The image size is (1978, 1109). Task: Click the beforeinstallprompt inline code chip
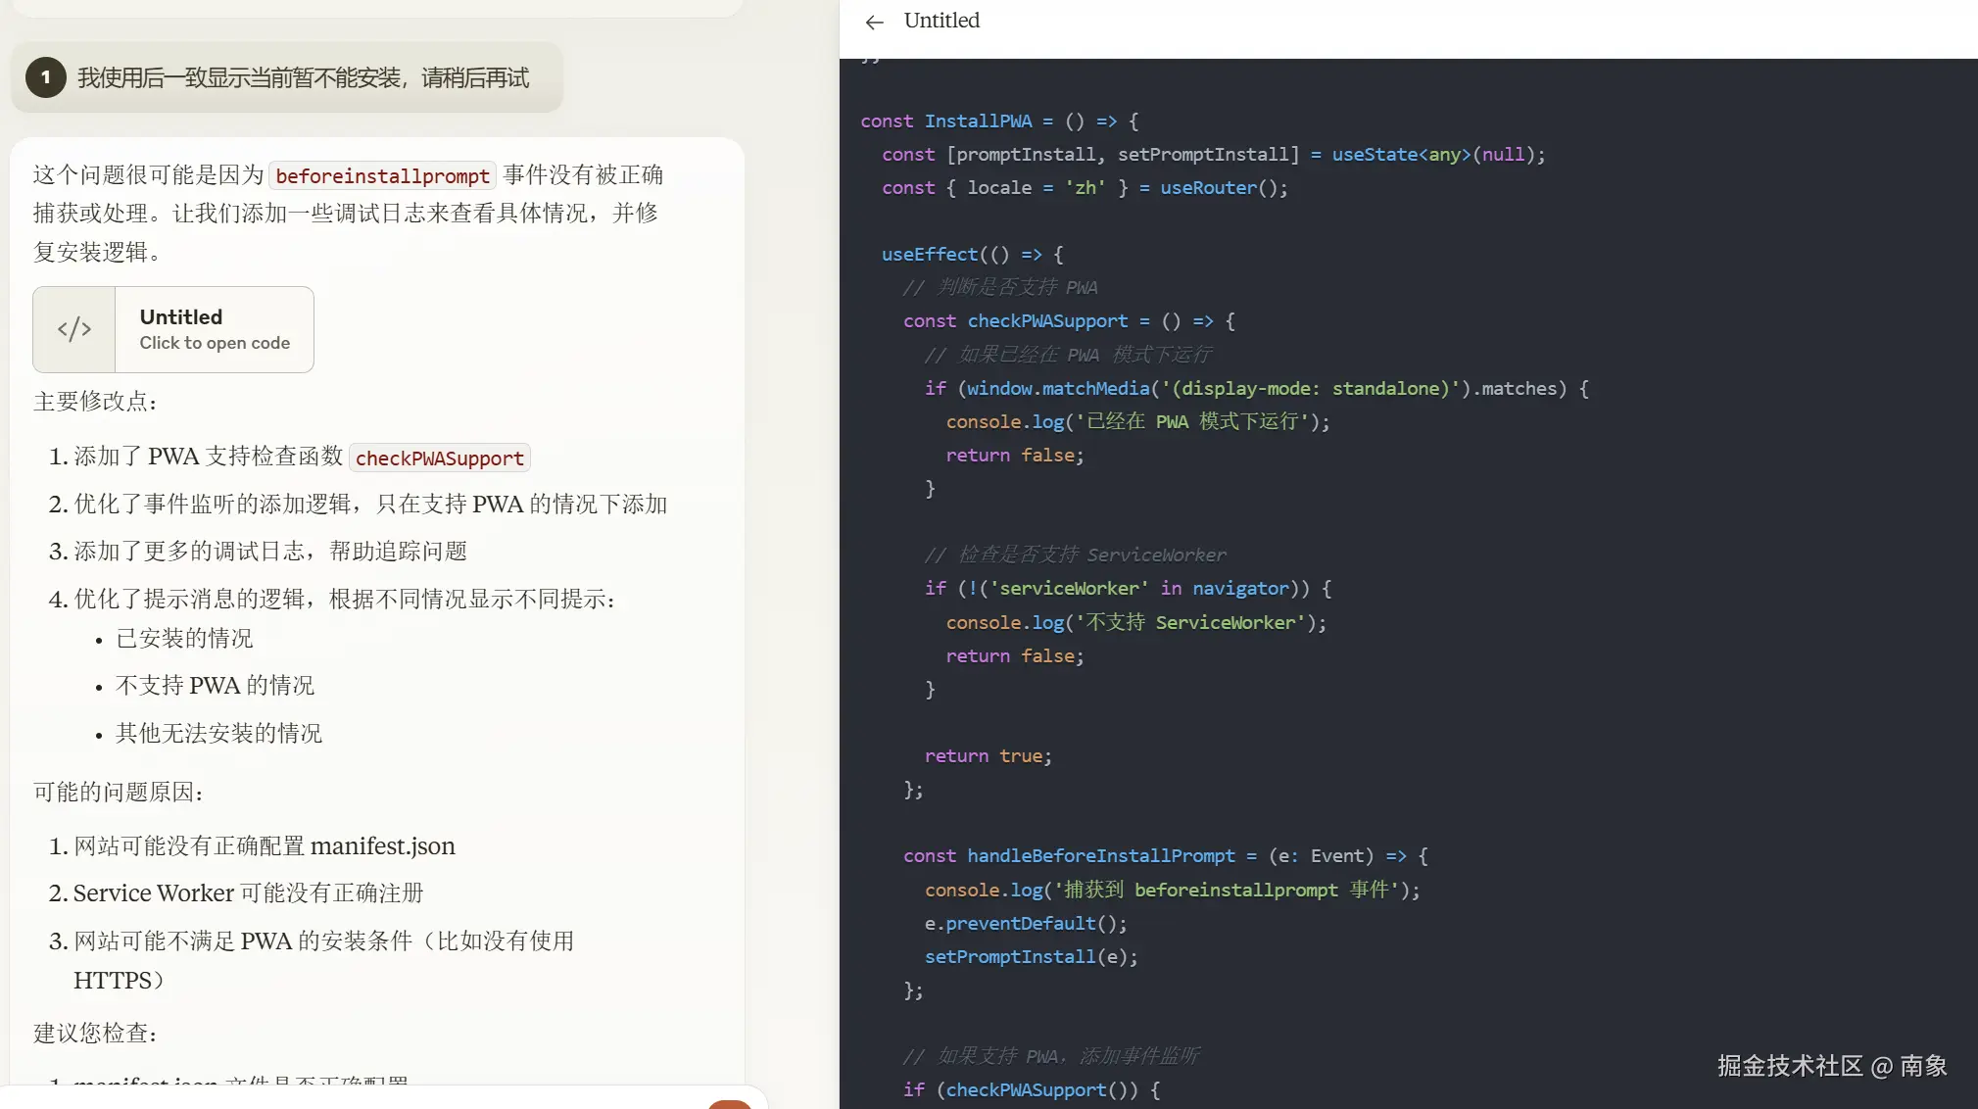pyautogui.click(x=382, y=175)
